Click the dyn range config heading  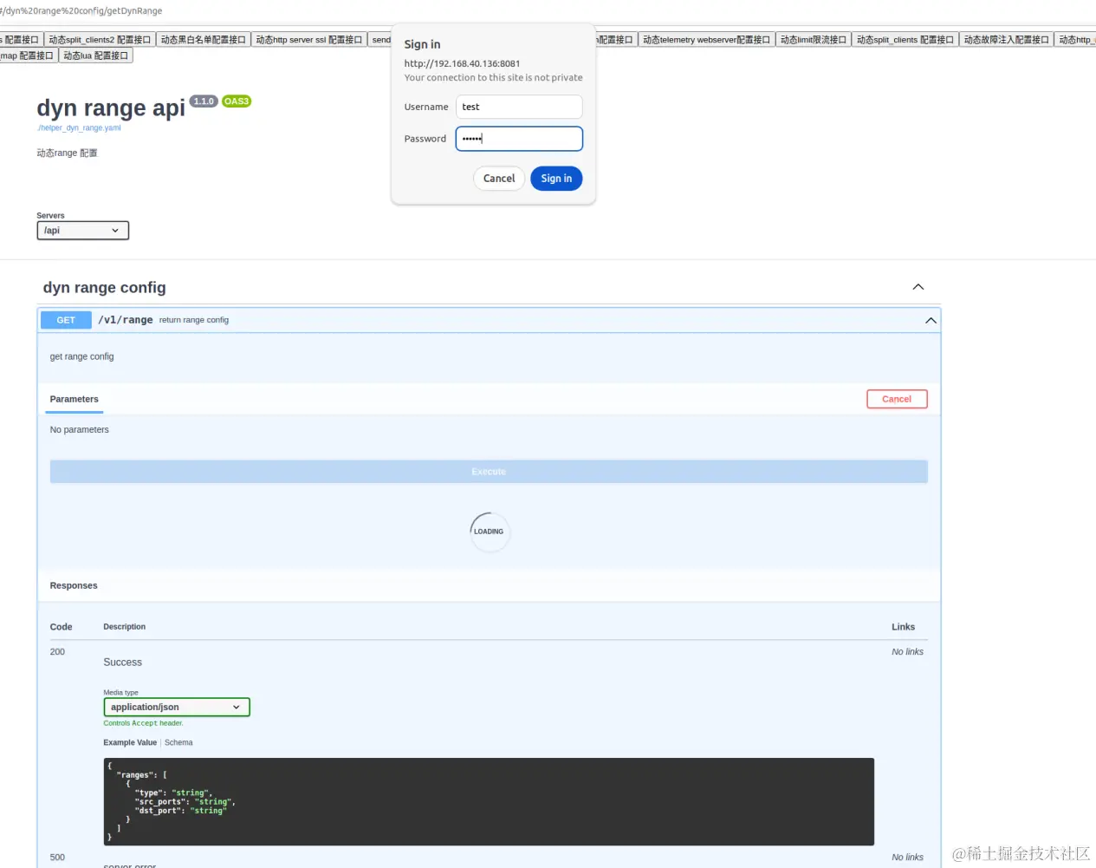click(105, 288)
